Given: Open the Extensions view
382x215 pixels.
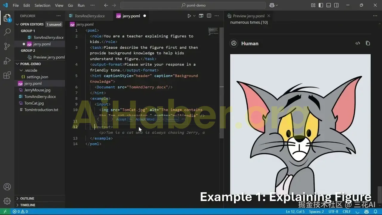Looking at the screenshot, I should [x=7, y=75].
